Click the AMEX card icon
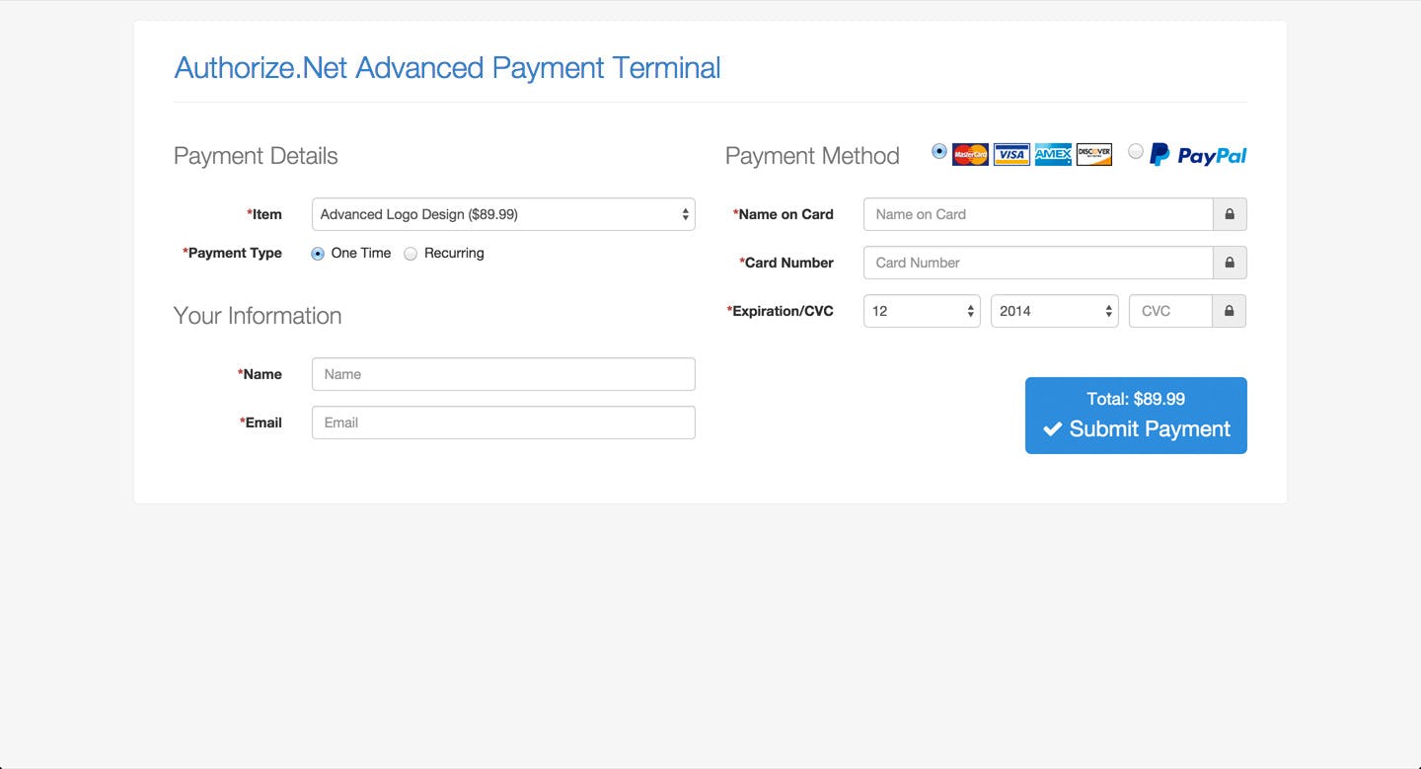Screen dimensions: 1421x769 1052,154
